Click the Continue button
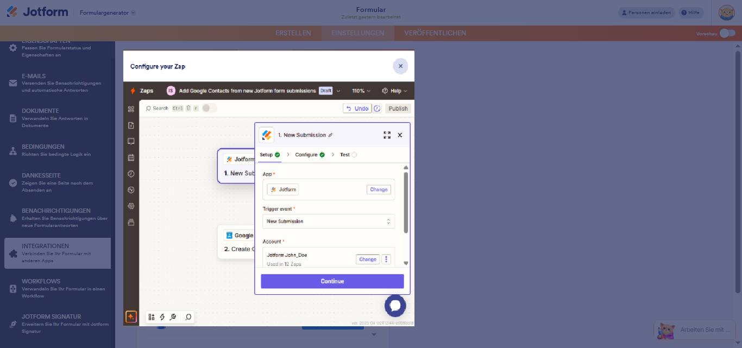The image size is (742, 348). 332,281
